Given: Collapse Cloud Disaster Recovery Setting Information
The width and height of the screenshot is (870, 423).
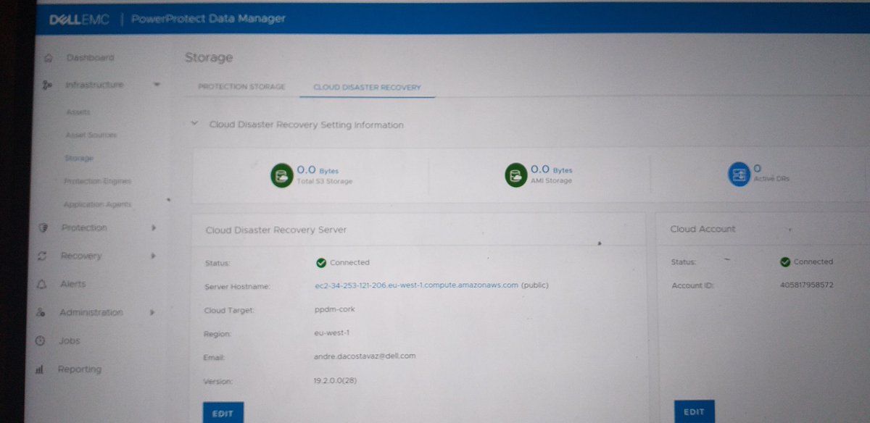Looking at the screenshot, I should coord(194,124).
